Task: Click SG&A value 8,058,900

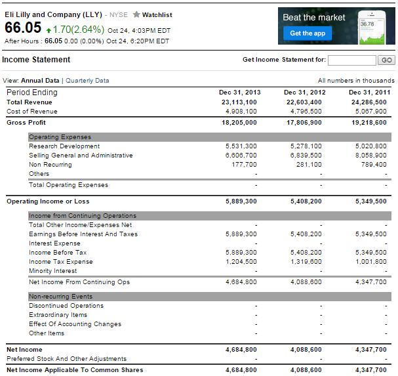Action: [x=371, y=156]
